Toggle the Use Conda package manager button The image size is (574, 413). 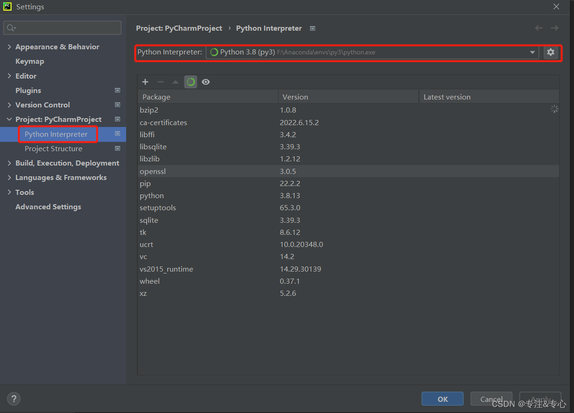click(x=190, y=82)
